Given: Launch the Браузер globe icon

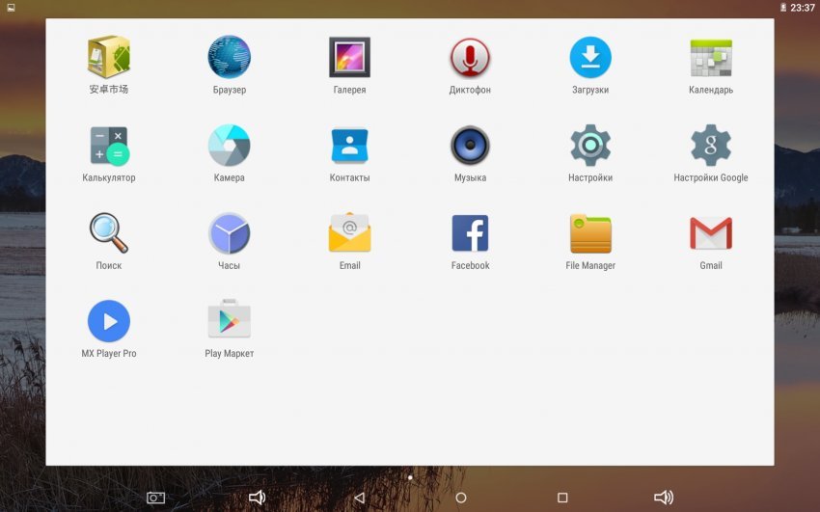Looking at the screenshot, I should (x=229, y=57).
